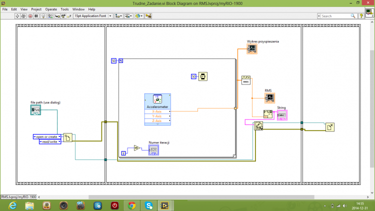Screen dimensions: 375x211
Task: Select the wait time constant 50
Action: [193, 76]
